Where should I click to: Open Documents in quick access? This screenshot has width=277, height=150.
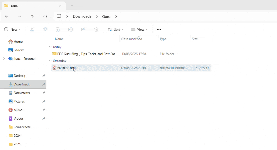point(19,93)
